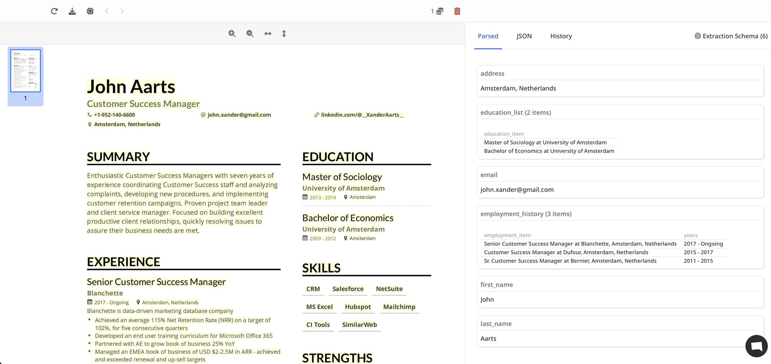Open Extraction Schema (6)
Image resolution: width=771 pixels, height=364 pixels.
pyautogui.click(x=731, y=36)
